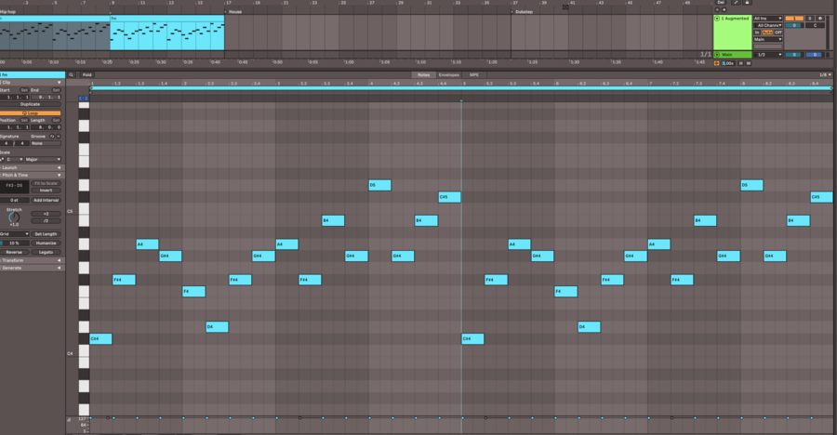
Task: Click the Legato button
Action: pyautogui.click(x=46, y=253)
